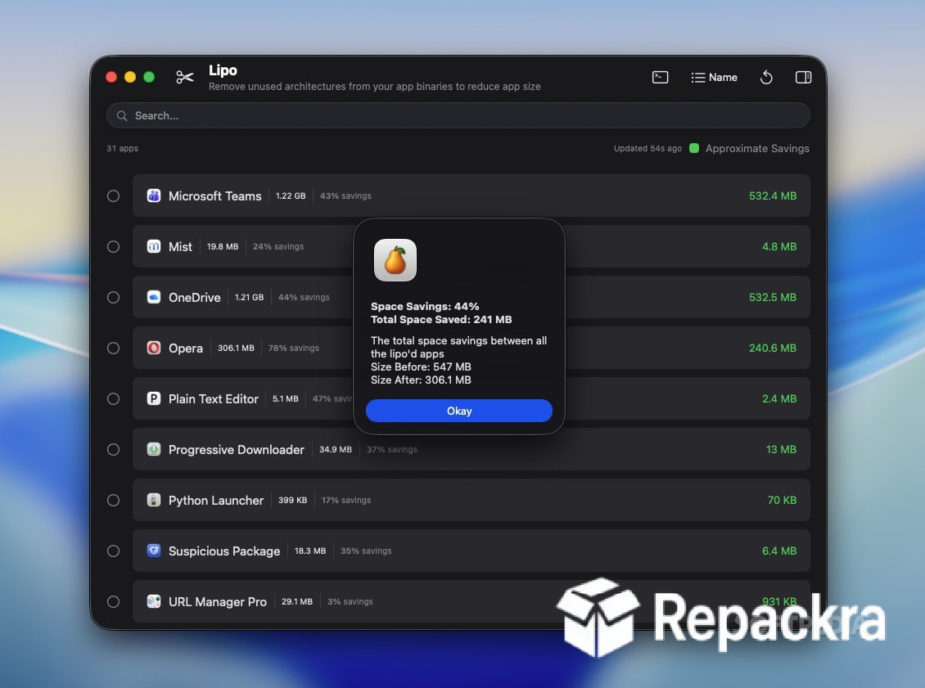Open the terminal console icon in toolbar
This screenshot has width=925, height=688.
coord(660,77)
